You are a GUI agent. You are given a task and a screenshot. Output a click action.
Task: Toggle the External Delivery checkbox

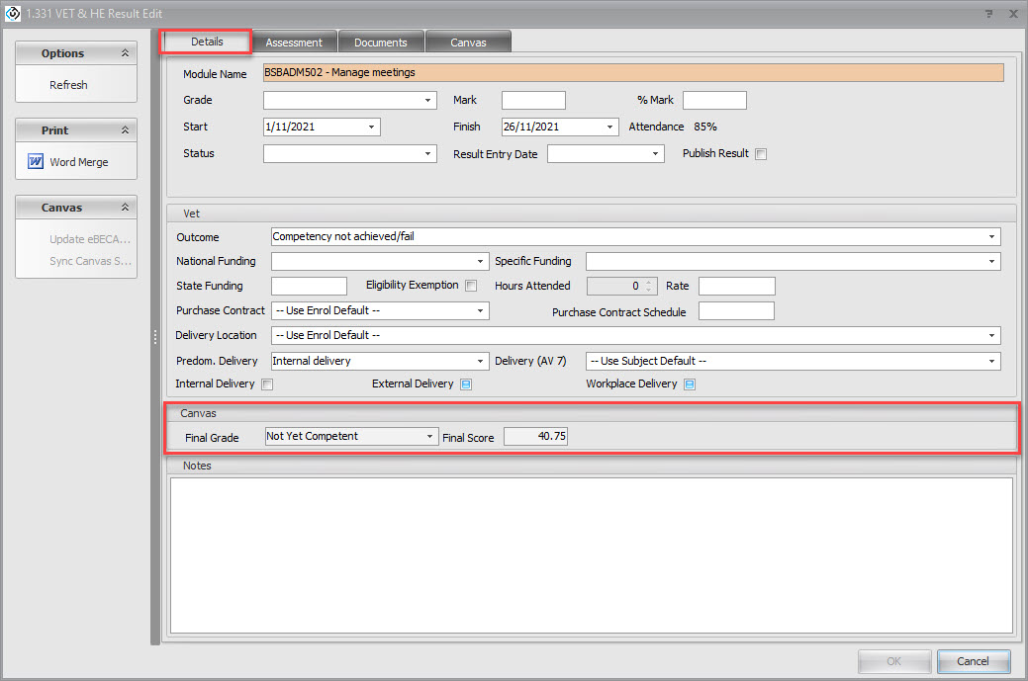tap(466, 384)
